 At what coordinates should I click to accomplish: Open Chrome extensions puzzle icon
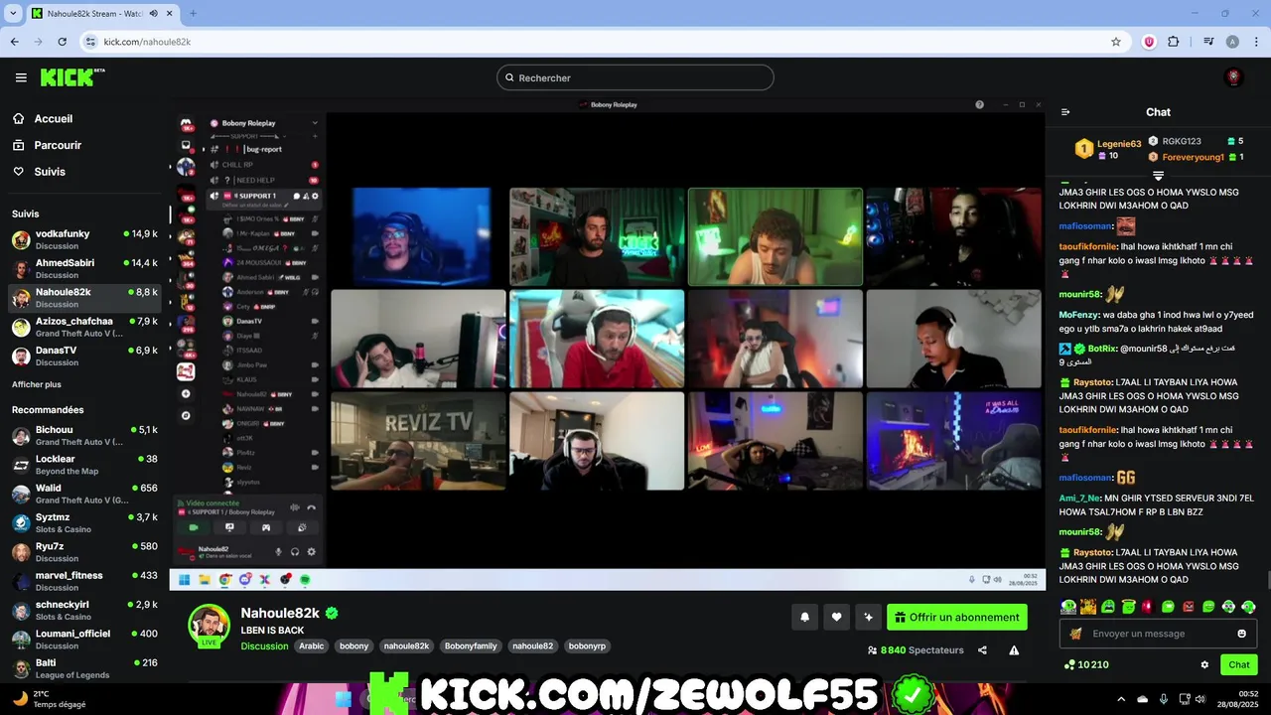[1174, 42]
